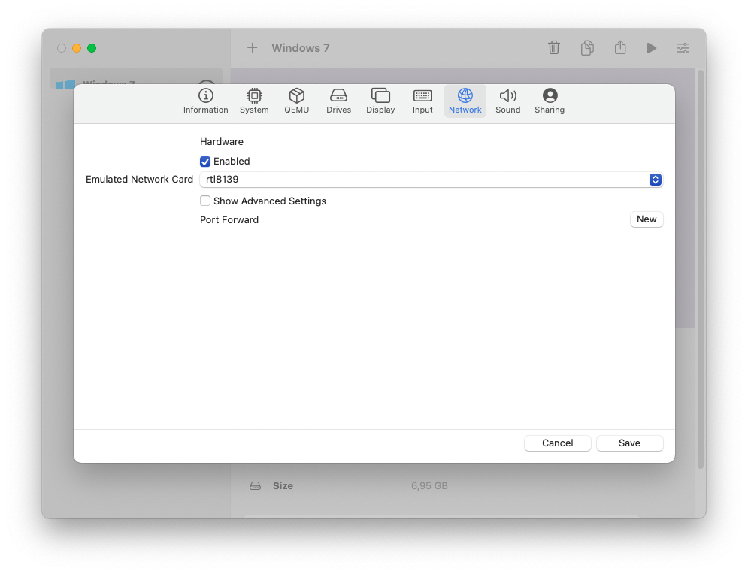748x574 pixels.
Task: Select the Network tab
Action: 465,101
